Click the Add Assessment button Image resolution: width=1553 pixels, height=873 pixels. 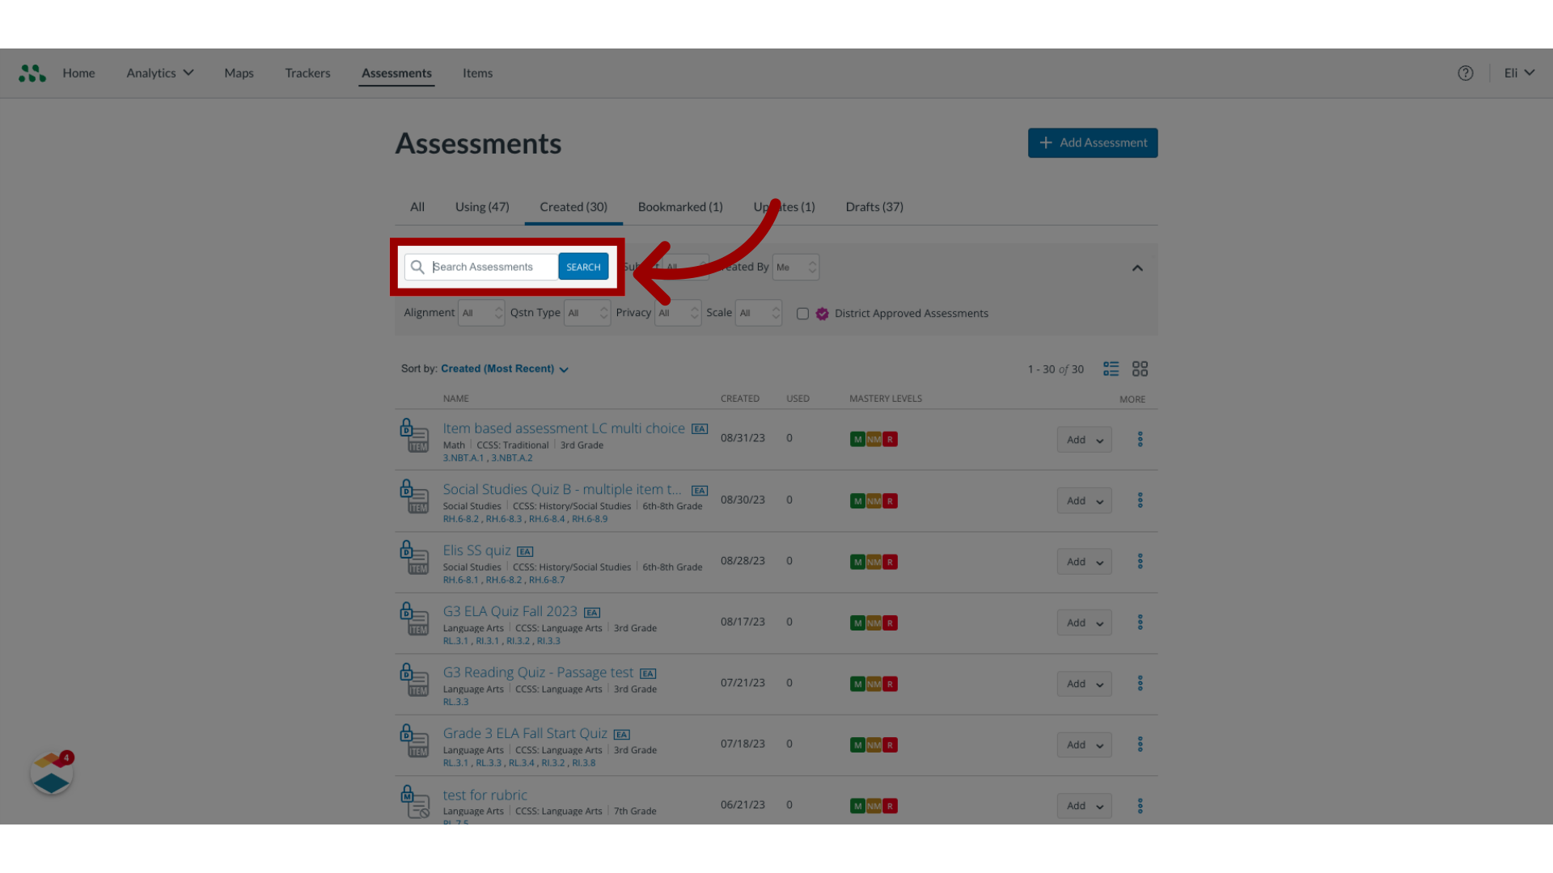point(1092,141)
